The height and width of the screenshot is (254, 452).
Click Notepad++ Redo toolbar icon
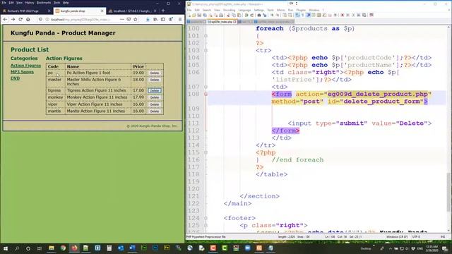(x=251, y=15)
